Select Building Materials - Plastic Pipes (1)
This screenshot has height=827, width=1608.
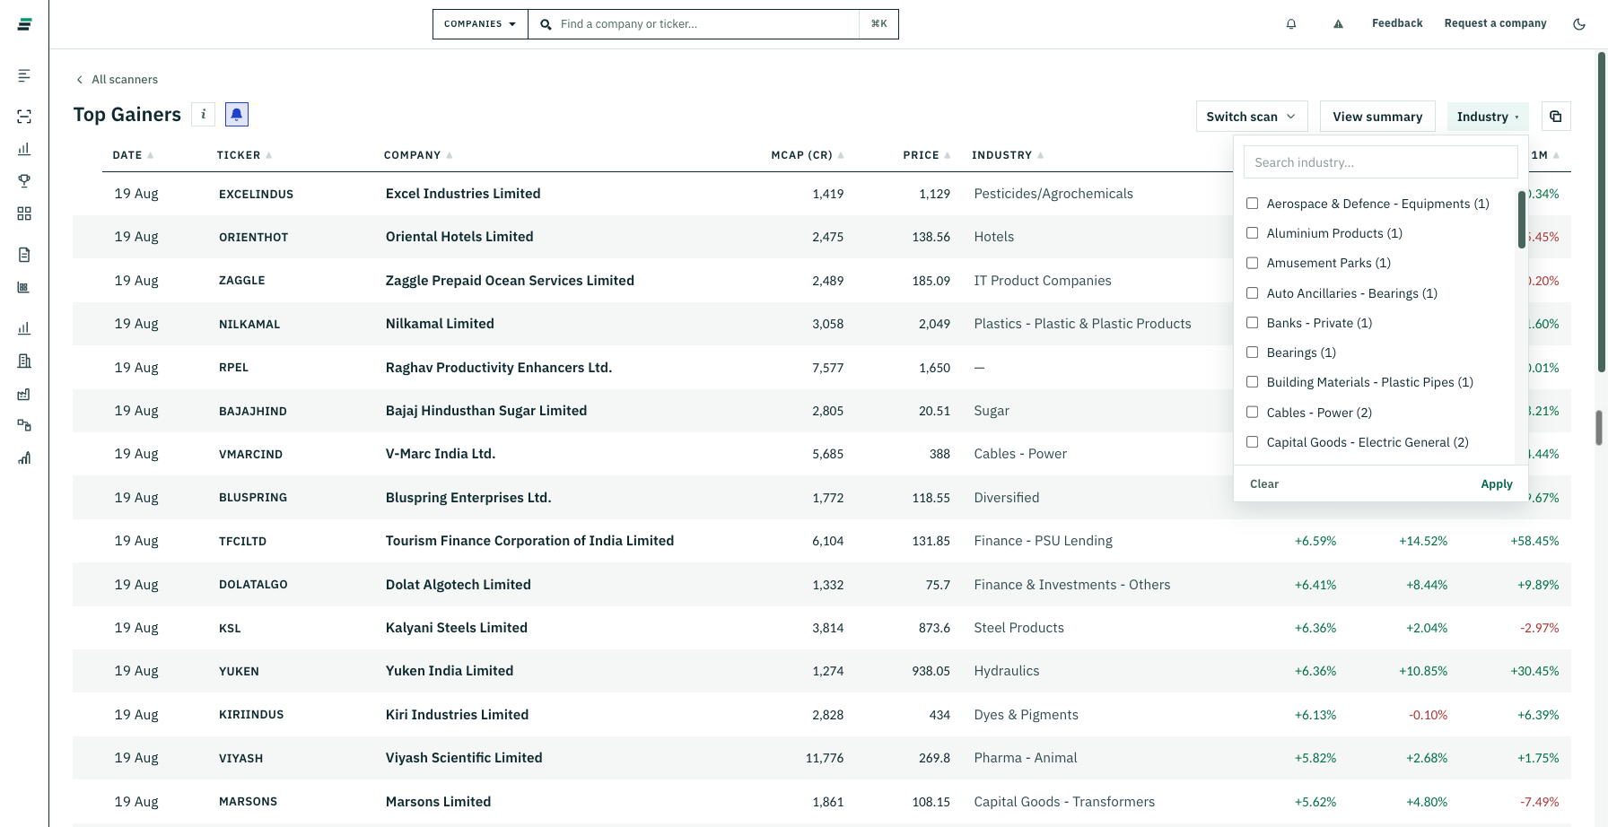(x=1252, y=382)
